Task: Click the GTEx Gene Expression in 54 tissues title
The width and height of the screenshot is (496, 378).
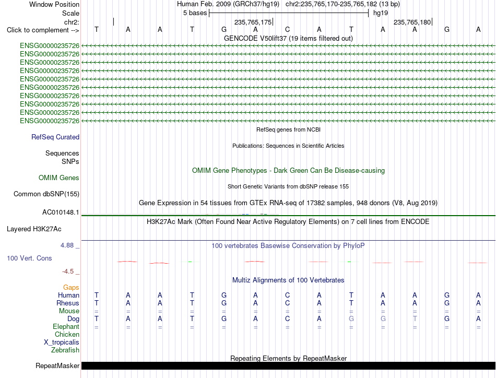Action: coord(288,203)
